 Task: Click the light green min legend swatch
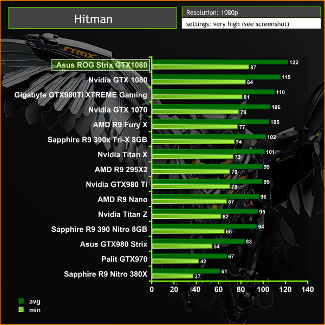tap(21, 310)
